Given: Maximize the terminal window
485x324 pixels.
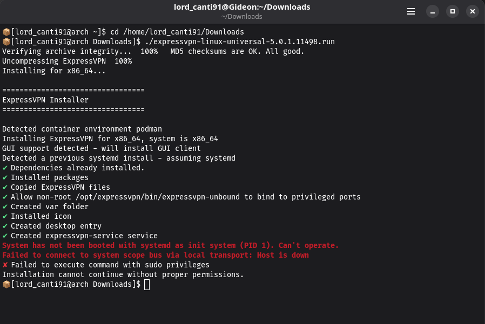Looking at the screenshot, I should tap(452, 11).
